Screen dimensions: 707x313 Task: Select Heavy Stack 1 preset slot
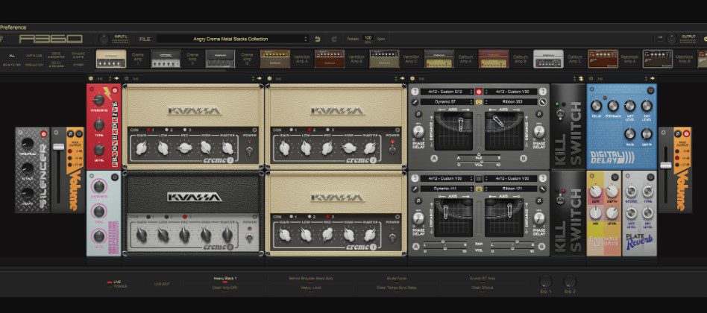click(x=224, y=278)
